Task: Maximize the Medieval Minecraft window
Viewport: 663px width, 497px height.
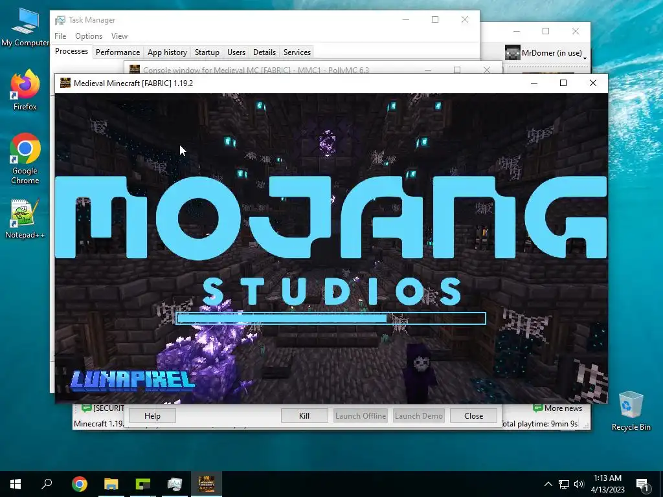Action: tap(563, 83)
